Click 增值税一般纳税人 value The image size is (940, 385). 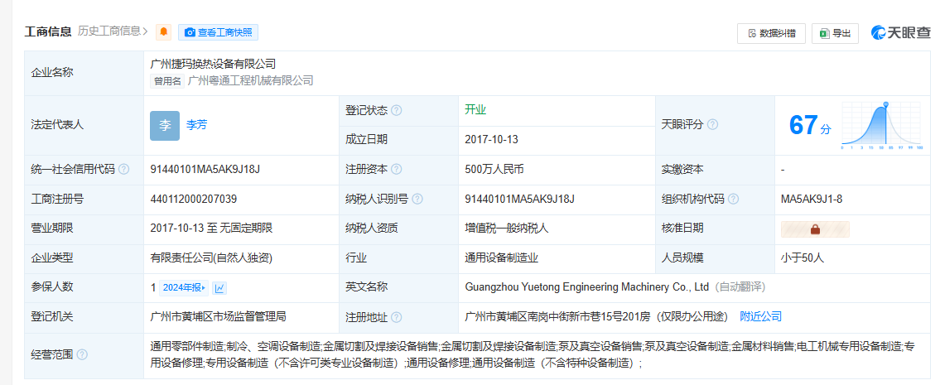pyautogui.click(x=507, y=229)
